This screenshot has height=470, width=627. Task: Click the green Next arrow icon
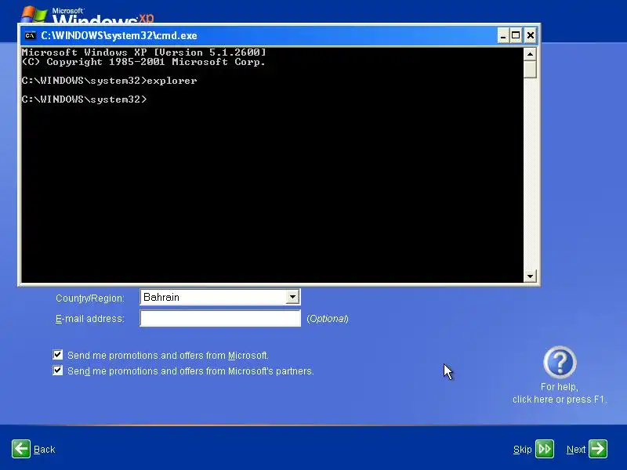point(598,449)
